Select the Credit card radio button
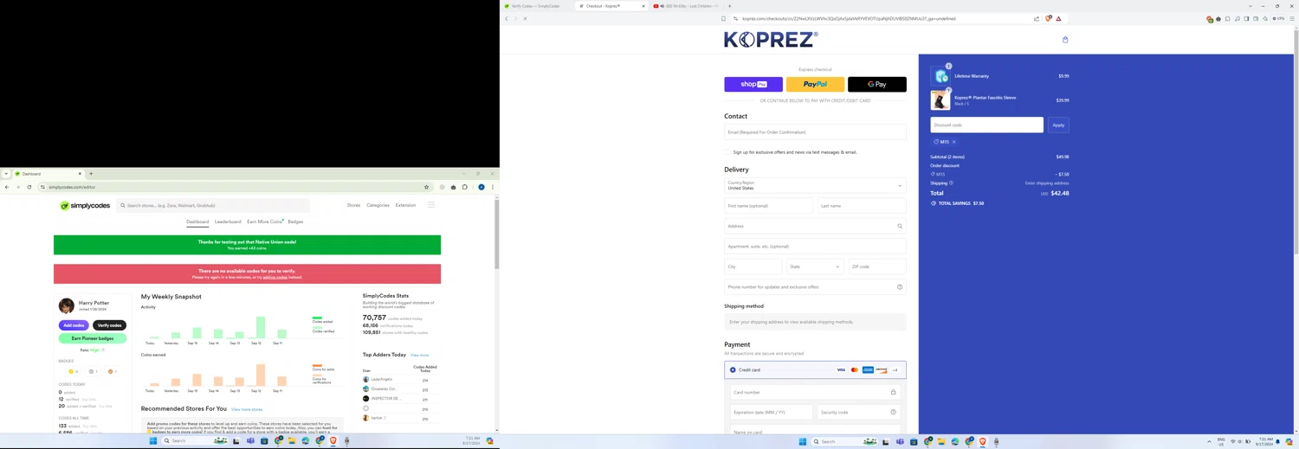The image size is (1299, 449). pos(733,370)
